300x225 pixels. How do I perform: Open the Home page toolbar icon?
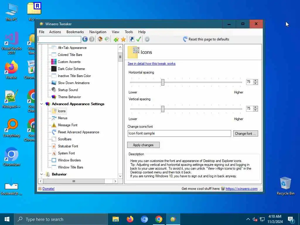100,39
